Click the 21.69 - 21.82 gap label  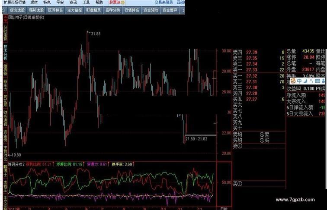pos(196,139)
